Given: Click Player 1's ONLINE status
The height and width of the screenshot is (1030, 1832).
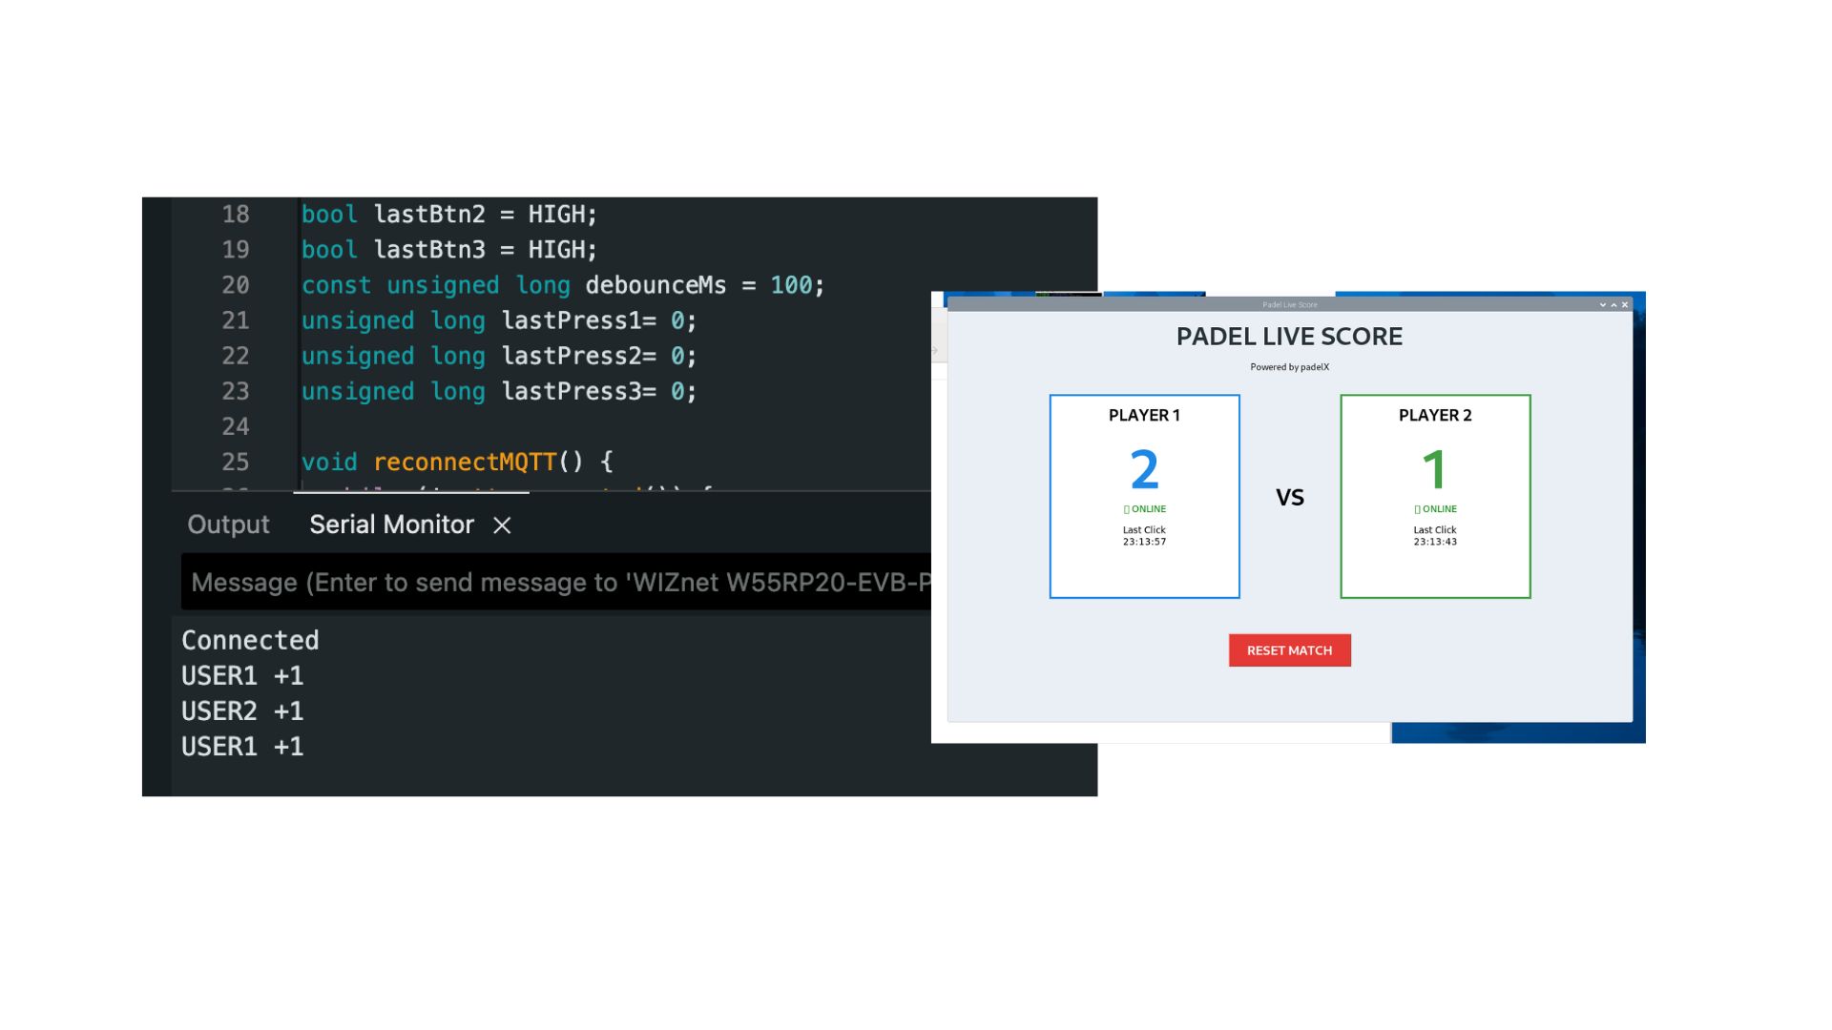Looking at the screenshot, I should [x=1144, y=509].
